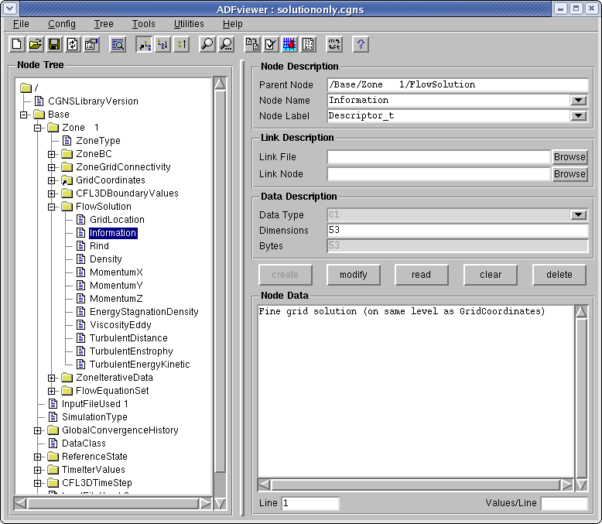Collapse the Base node
Image resolution: width=602 pixels, height=524 pixels.
pyautogui.click(x=24, y=115)
